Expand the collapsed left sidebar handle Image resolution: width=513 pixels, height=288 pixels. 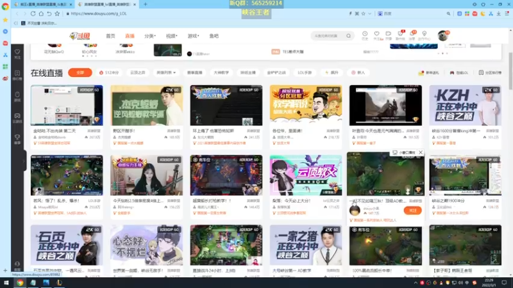[x=24, y=161]
